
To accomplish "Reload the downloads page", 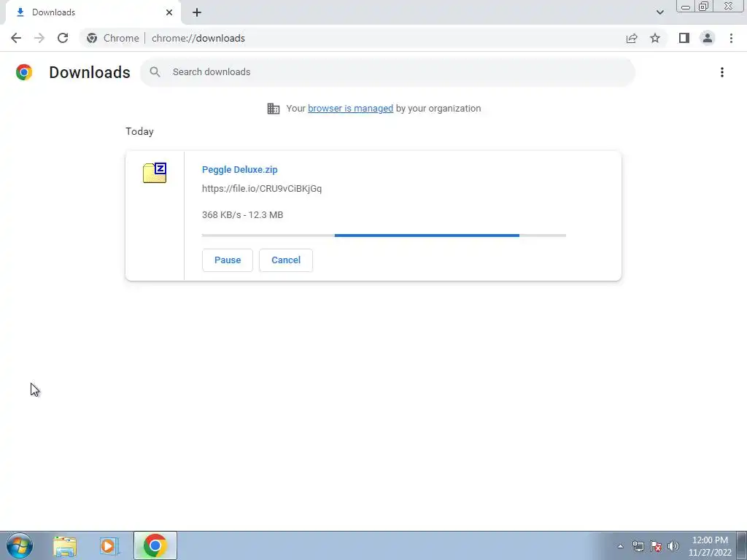I will tap(63, 38).
